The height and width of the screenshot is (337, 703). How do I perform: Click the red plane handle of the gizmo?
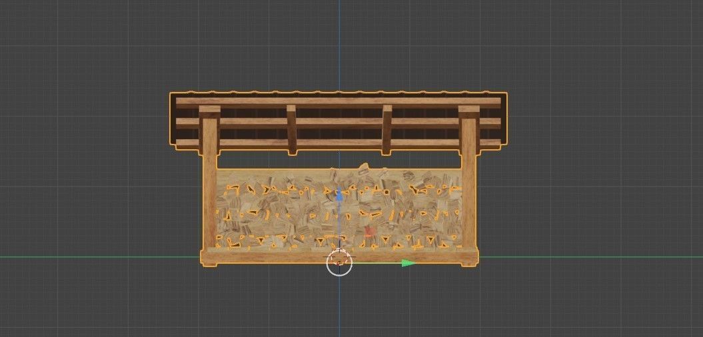tap(368, 232)
